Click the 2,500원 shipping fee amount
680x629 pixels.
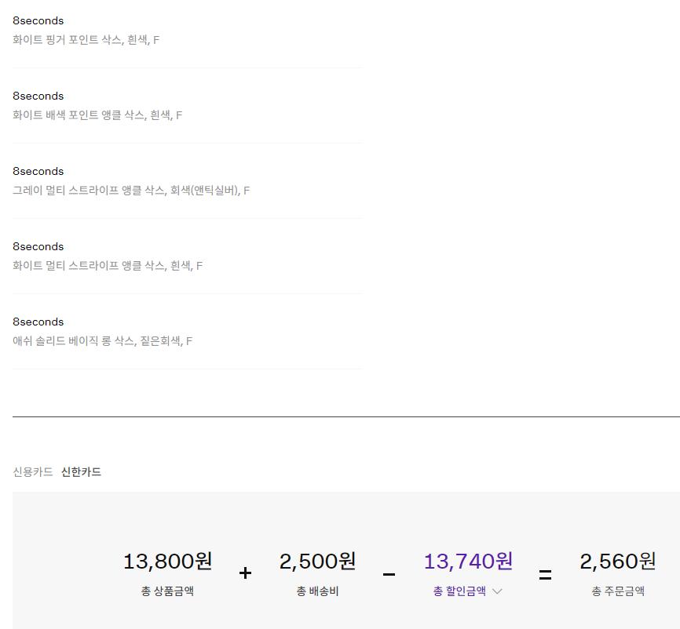pos(317,562)
